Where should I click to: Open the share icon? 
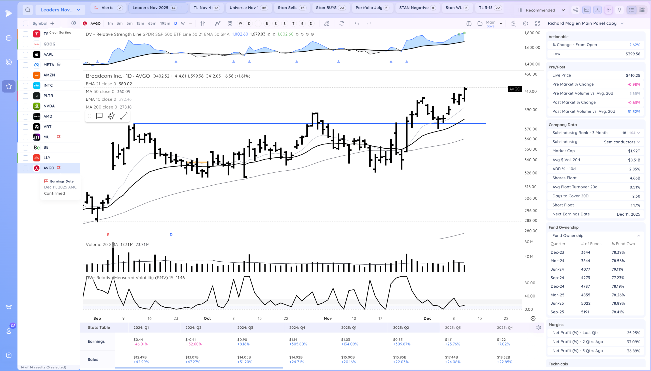click(x=575, y=10)
